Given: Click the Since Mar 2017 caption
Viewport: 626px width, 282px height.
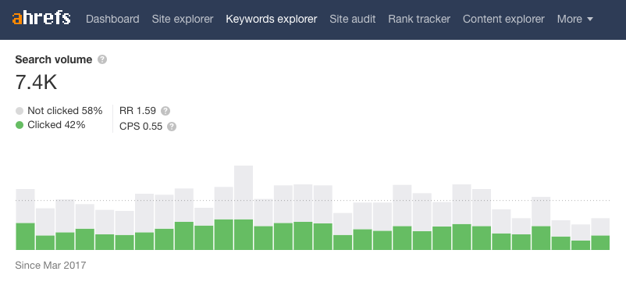Looking at the screenshot, I should (x=50, y=266).
